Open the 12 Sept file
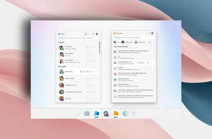 coord(134,68)
